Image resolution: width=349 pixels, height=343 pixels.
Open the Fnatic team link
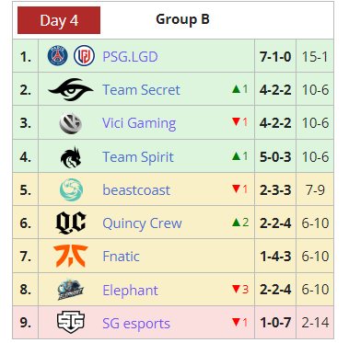pyautogui.click(x=121, y=257)
